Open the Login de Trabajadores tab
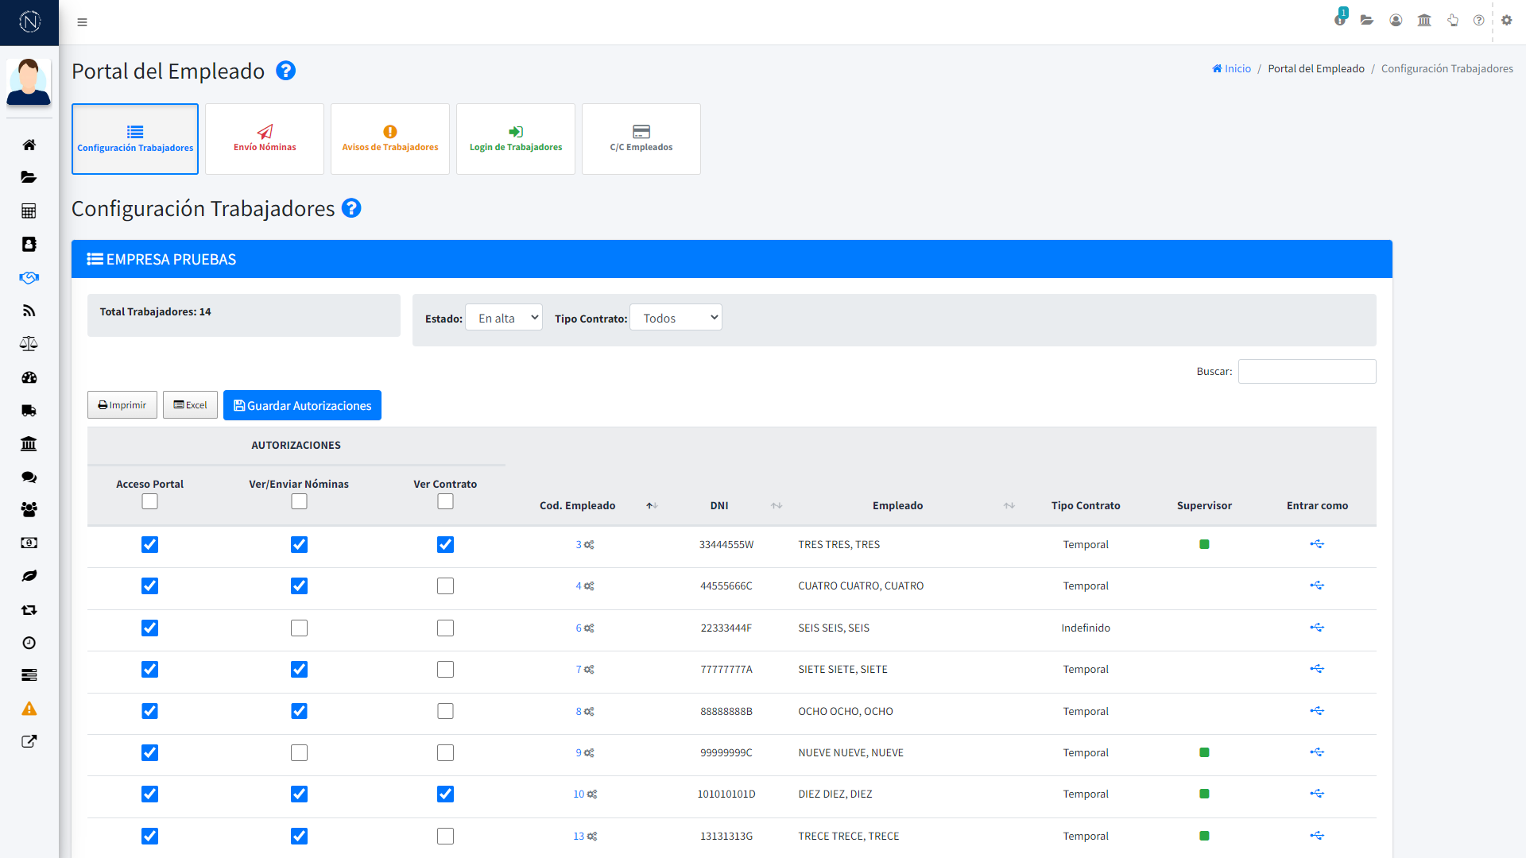The width and height of the screenshot is (1526, 858). [515, 138]
